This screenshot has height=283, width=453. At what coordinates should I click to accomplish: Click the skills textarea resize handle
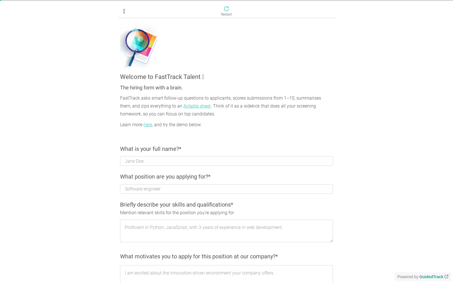click(x=331, y=240)
